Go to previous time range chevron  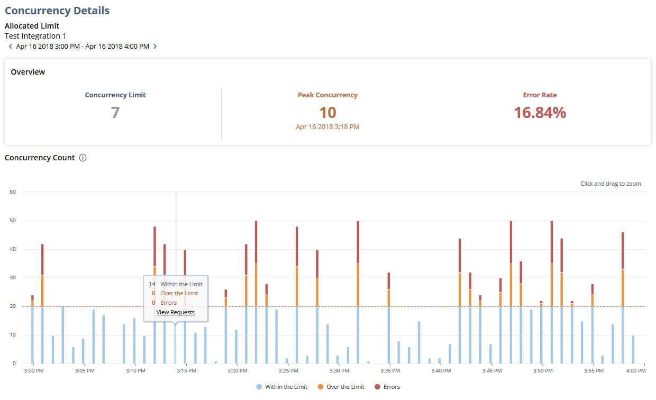11,47
